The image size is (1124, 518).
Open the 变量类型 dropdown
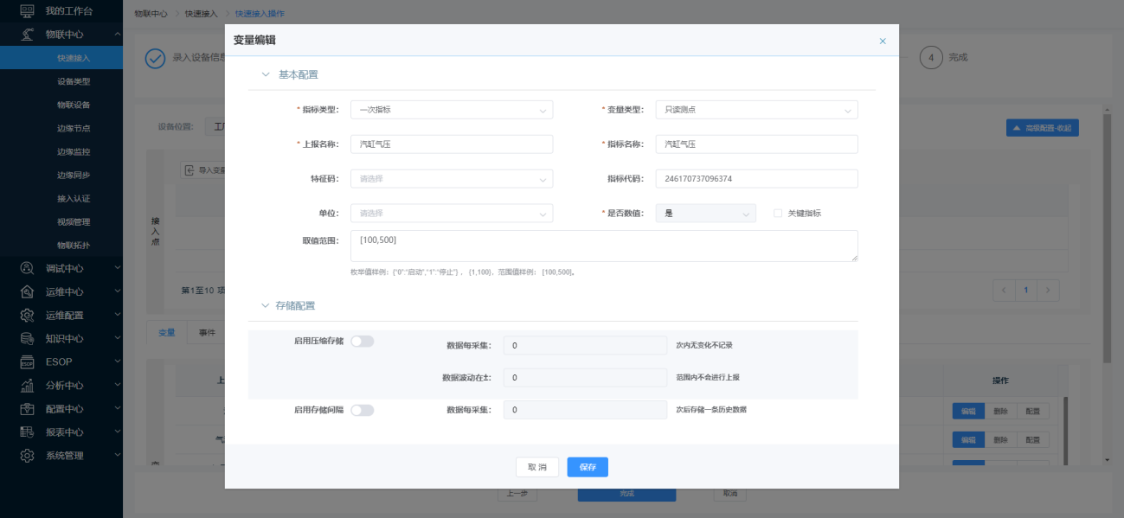pos(756,110)
